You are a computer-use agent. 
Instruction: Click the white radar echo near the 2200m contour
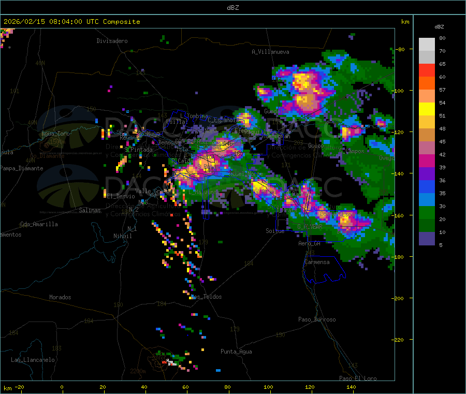[x=171, y=362]
